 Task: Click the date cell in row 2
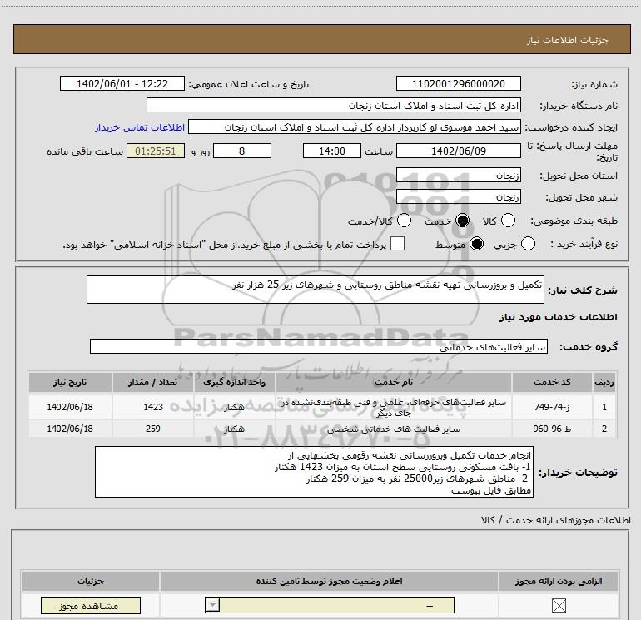tap(69, 429)
